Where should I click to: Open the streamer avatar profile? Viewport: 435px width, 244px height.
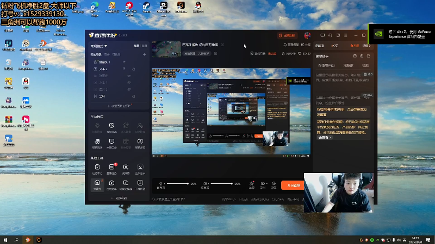(x=307, y=35)
